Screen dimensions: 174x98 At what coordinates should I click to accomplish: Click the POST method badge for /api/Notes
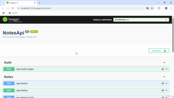coord(9,90)
